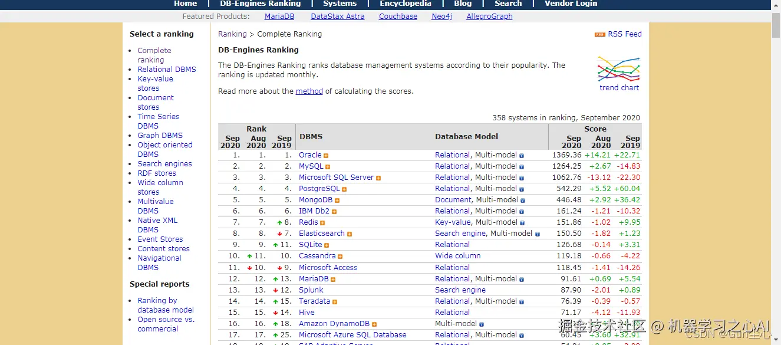This screenshot has height=345, width=781.
Task: Click the plus icon next to Elasticsearch
Action: coord(349,234)
